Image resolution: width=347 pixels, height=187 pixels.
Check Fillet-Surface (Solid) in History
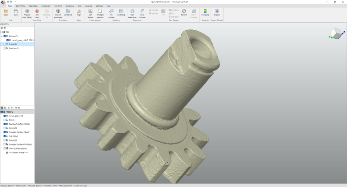[5, 149]
